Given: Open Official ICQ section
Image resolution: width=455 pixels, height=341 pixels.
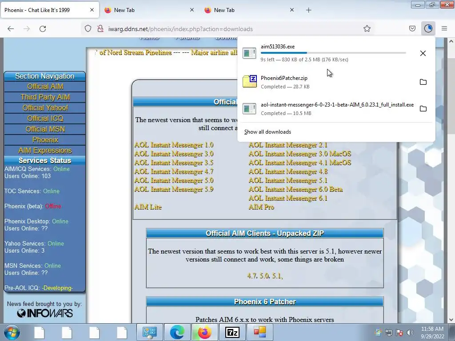Looking at the screenshot, I should 45,118.
